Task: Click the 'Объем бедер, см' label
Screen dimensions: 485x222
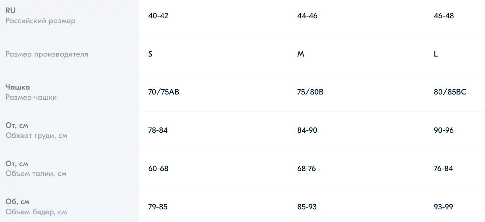Action: tap(36, 212)
